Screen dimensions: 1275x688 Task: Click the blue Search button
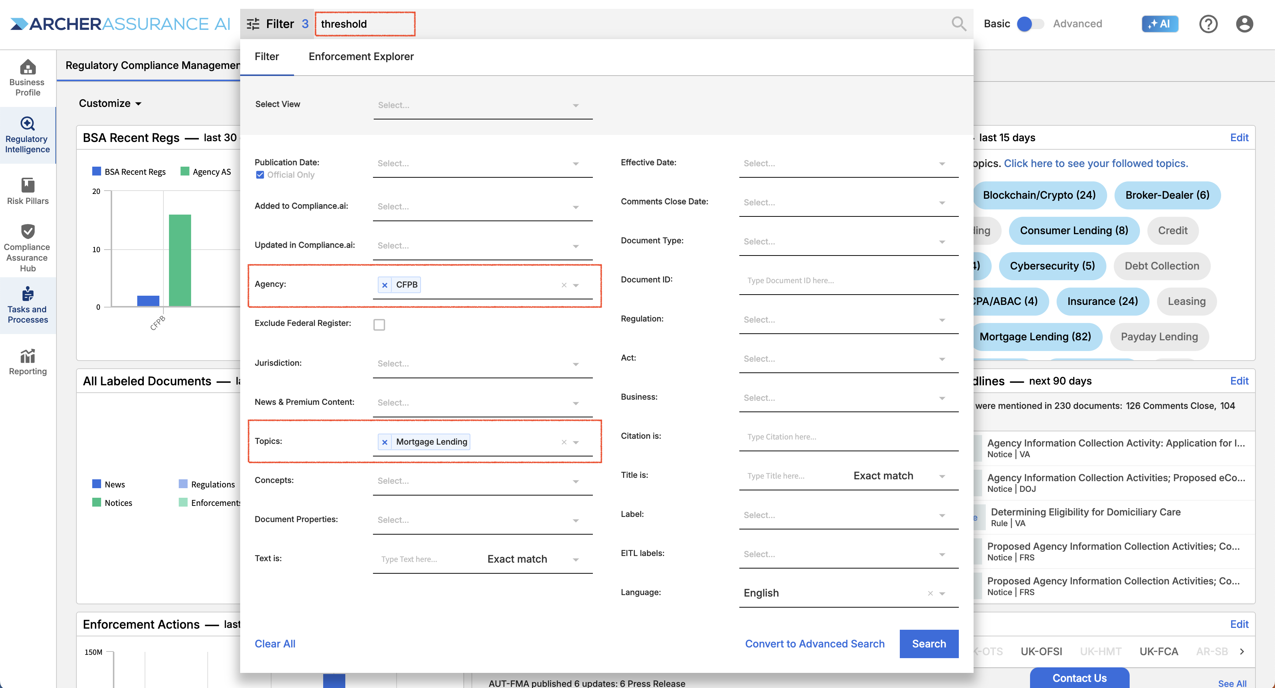(929, 643)
